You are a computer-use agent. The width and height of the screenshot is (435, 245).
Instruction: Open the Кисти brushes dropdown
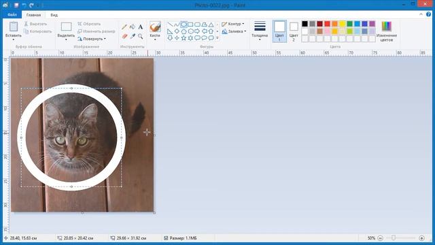tap(155, 39)
